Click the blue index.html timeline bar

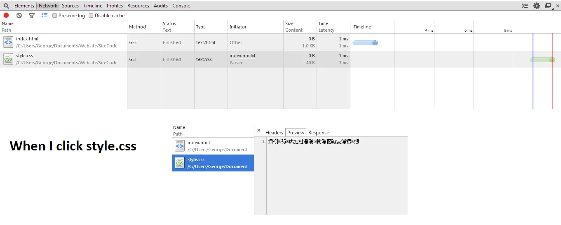[x=365, y=43]
